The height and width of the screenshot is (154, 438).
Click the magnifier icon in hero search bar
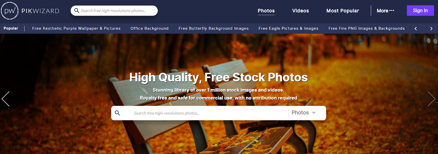click(117, 113)
